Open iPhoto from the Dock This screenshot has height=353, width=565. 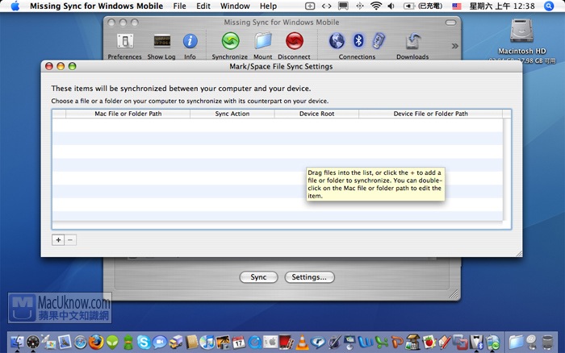click(x=223, y=342)
